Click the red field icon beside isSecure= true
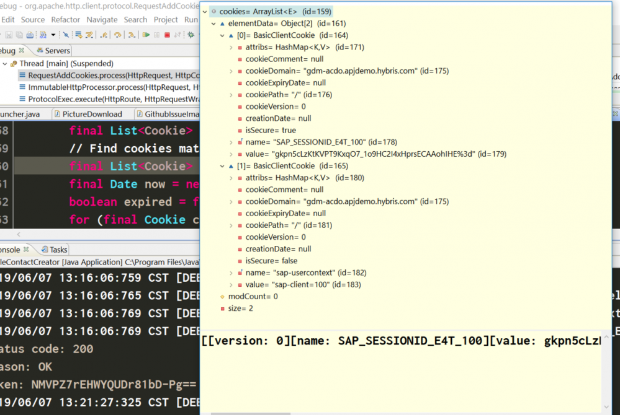The image size is (620, 415). pos(240,130)
